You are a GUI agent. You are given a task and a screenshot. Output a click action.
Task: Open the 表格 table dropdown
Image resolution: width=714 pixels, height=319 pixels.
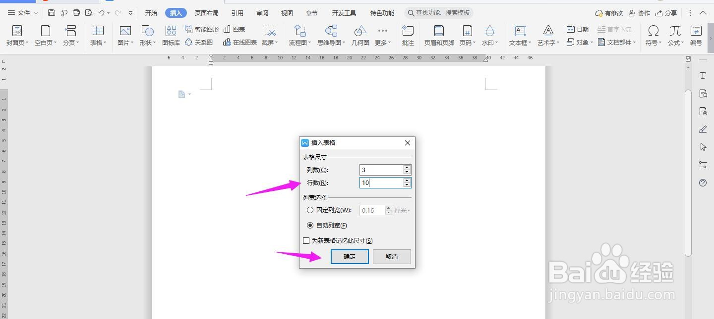point(98,36)
